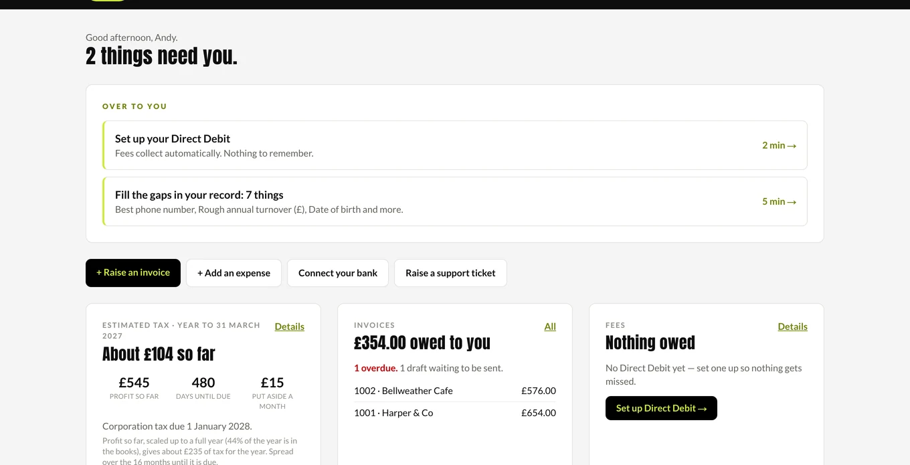
Task: Click the £545 profit so far value
Action: point(134,383)
